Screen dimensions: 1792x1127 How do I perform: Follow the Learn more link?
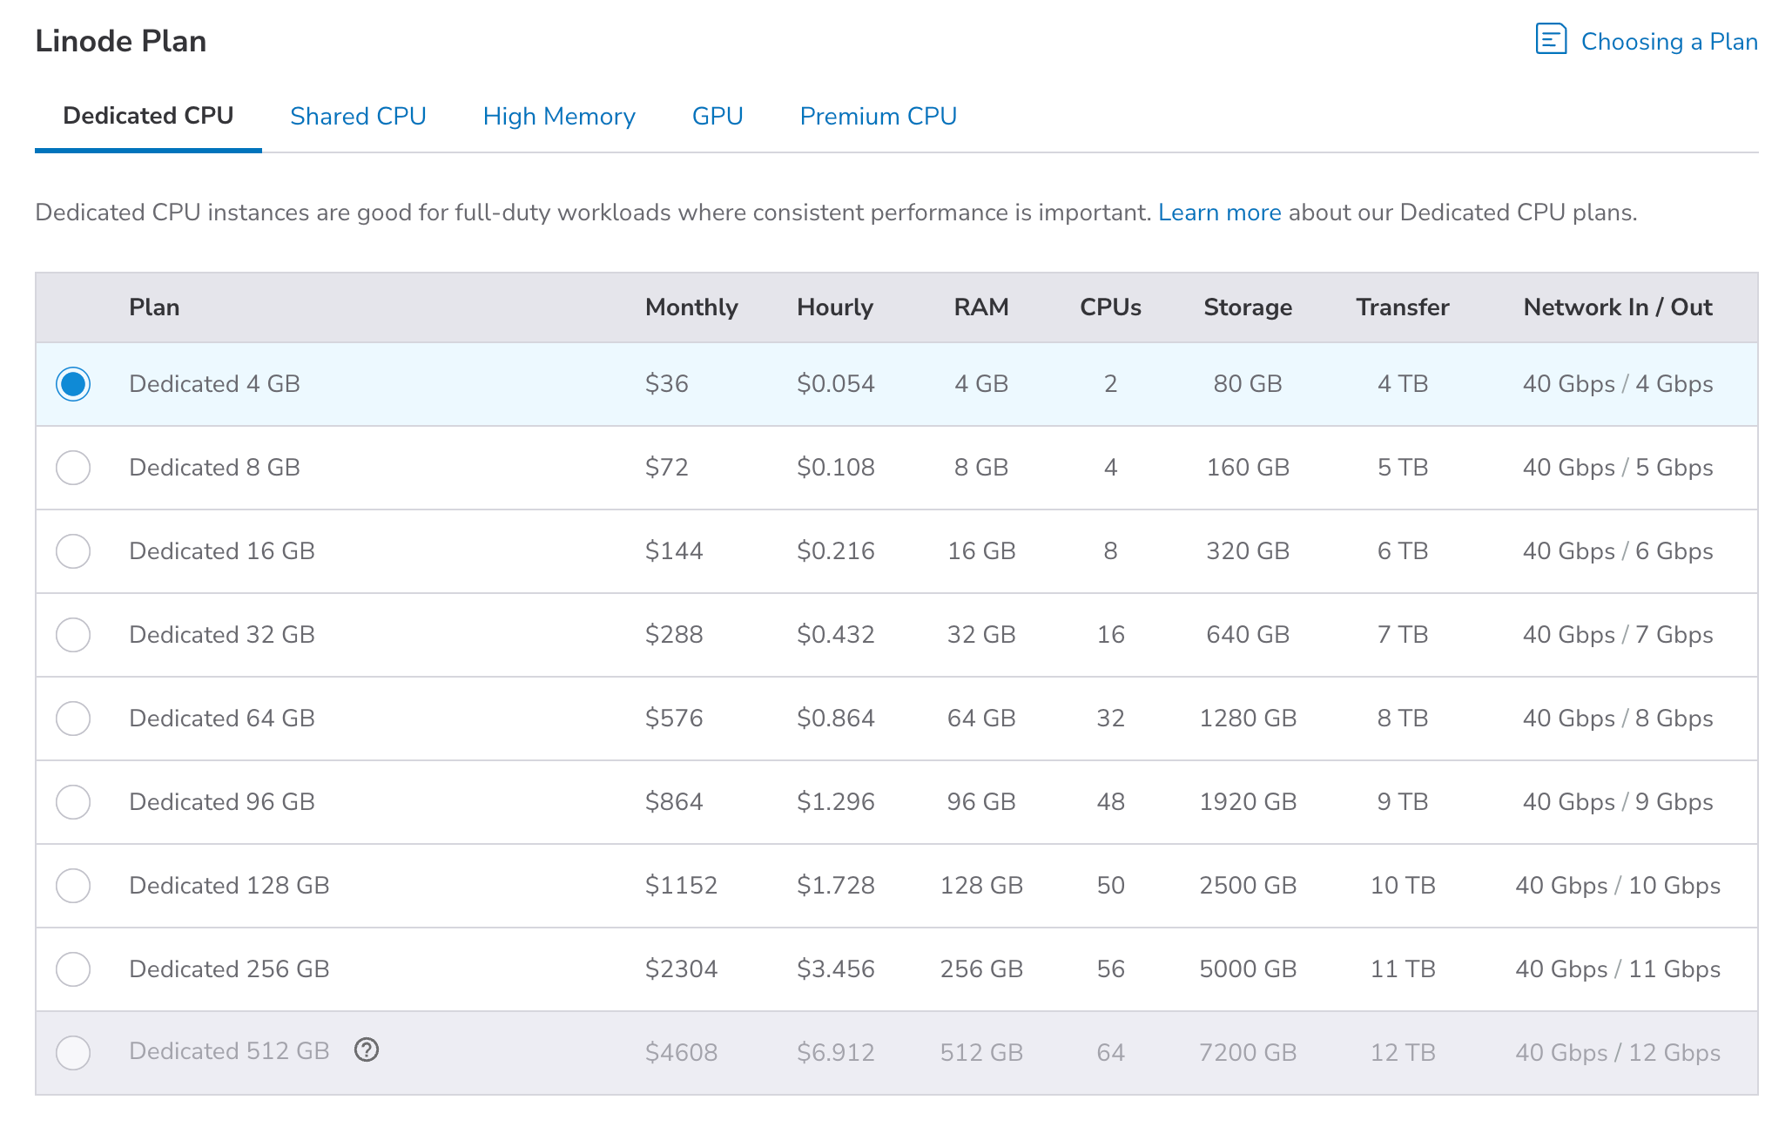pos(1219,213)
